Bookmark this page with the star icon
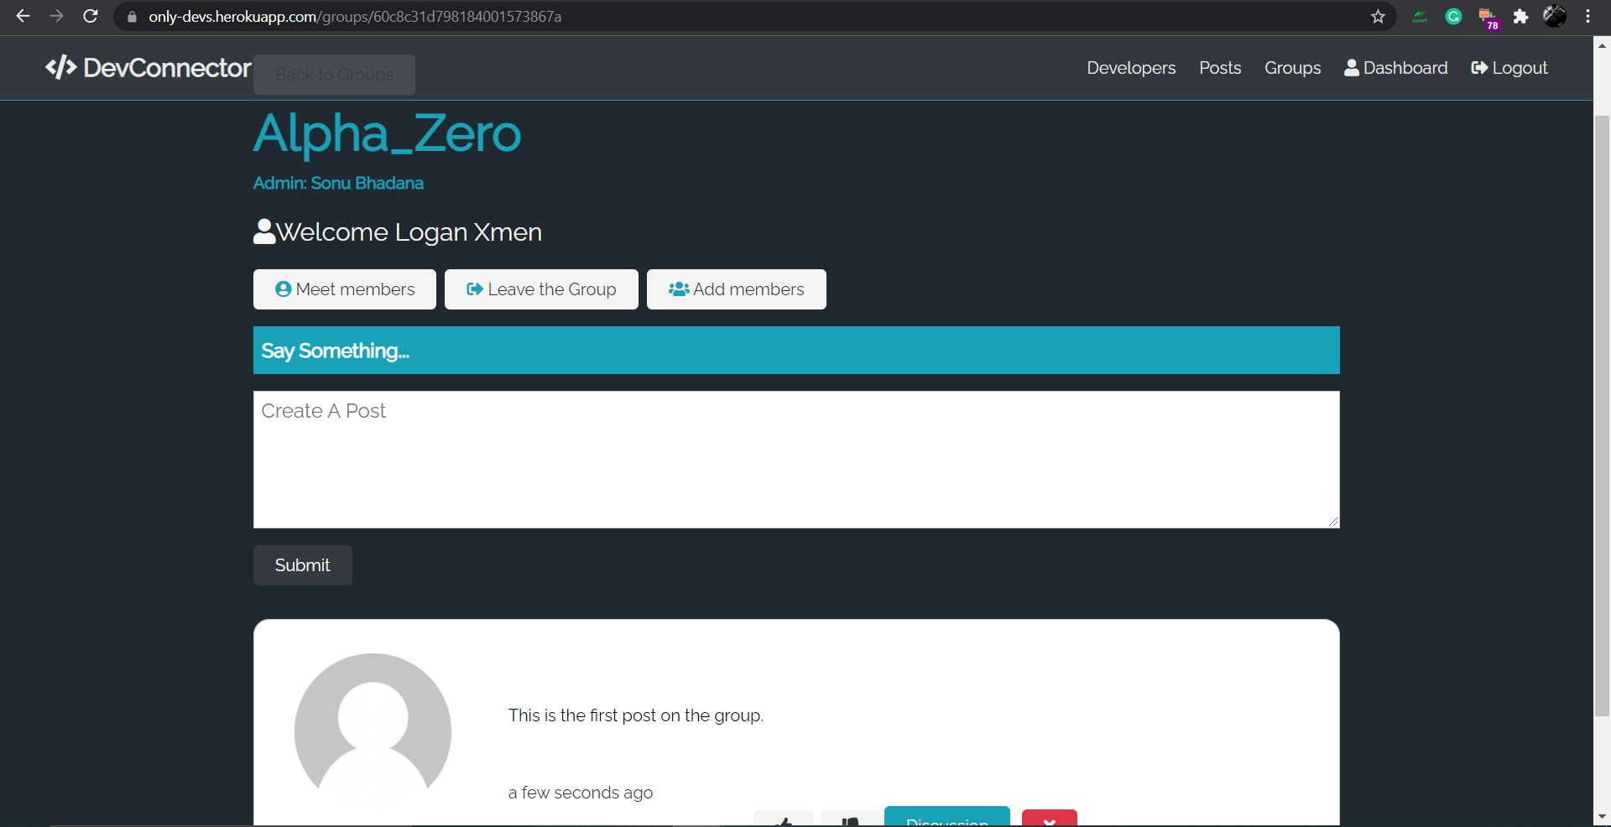The width and height of the screenshot is (1611, 827). pos(1378,17)
